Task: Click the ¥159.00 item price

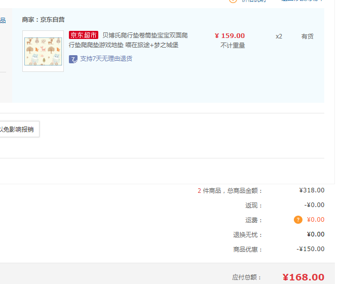Action: click(230, 36)
